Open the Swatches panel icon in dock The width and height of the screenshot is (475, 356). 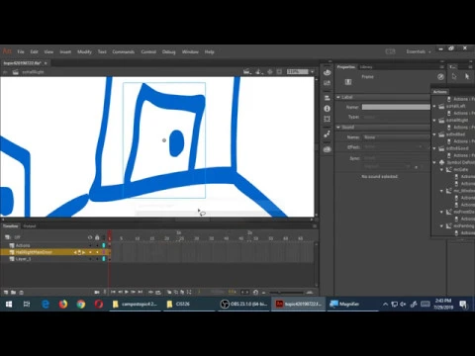(327, 83)
